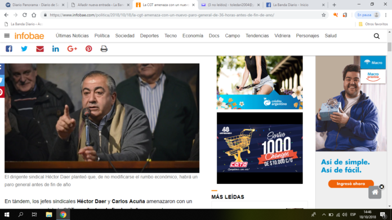Screen dimensions: 392x220
Task: Share article on Facebook in share bar
Action: 9,49
